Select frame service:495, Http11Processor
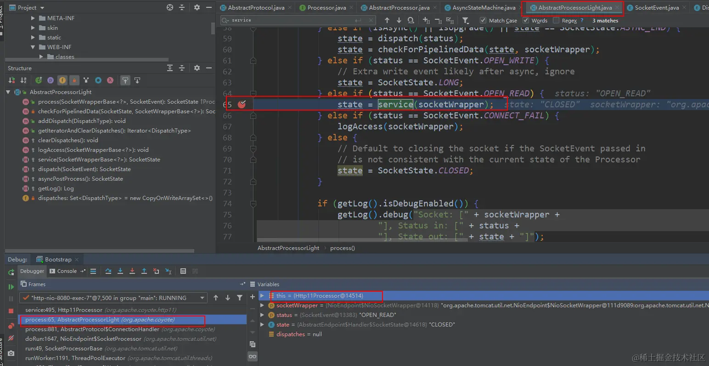The height and width of the screenshot is (366, 709). 132,310
